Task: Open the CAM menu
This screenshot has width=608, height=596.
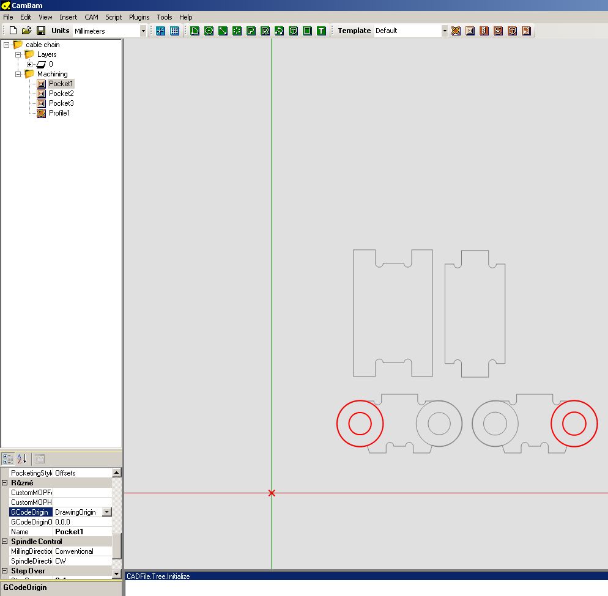Action: tap(91, 17)
